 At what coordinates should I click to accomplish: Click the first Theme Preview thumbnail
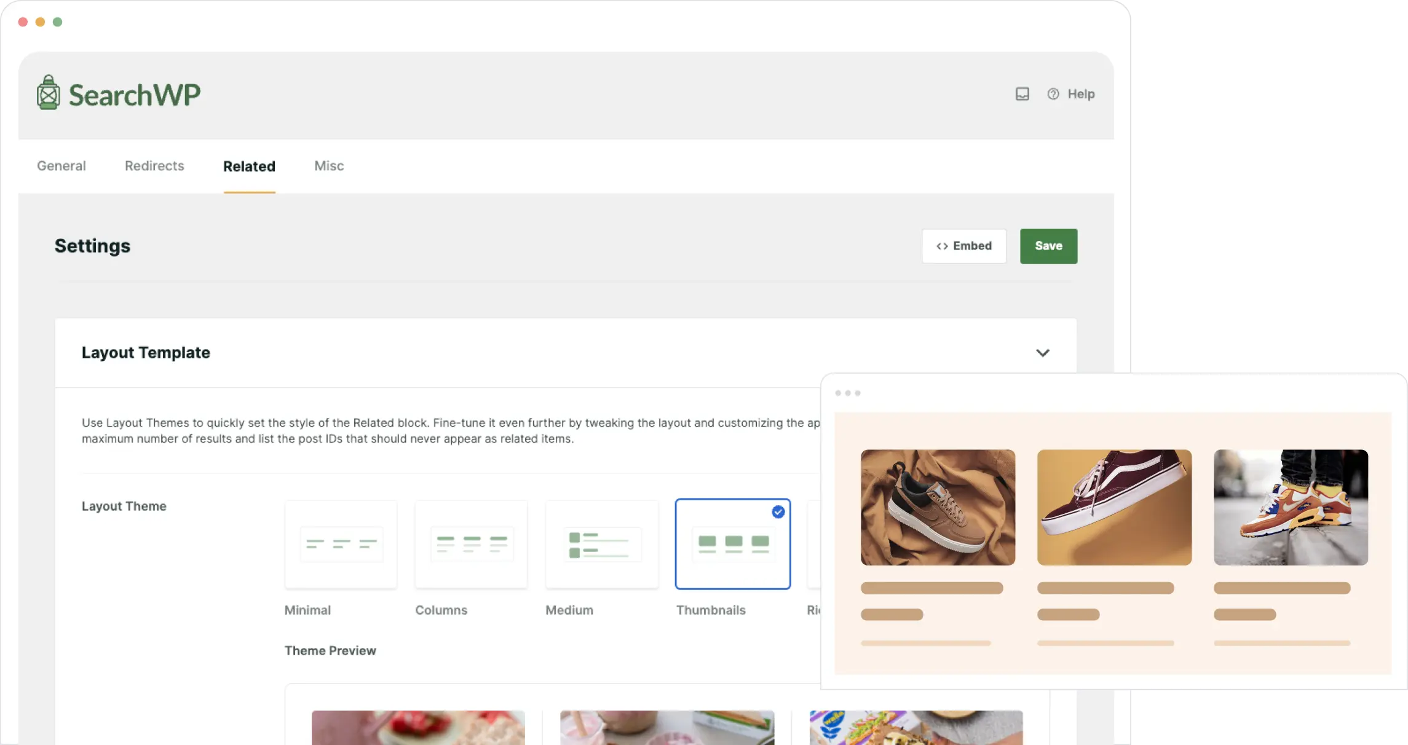tap(418, 728)
